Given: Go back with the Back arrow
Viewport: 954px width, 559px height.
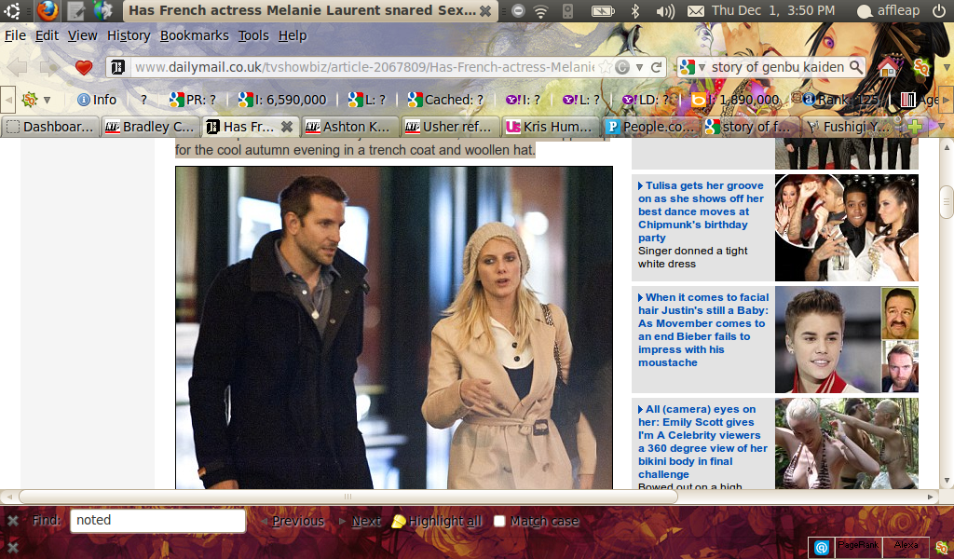Looking at the screenshot, I should (18, 67).
